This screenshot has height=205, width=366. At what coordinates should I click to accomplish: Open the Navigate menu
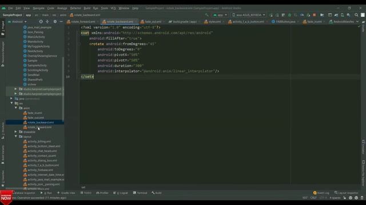[38, 8]
